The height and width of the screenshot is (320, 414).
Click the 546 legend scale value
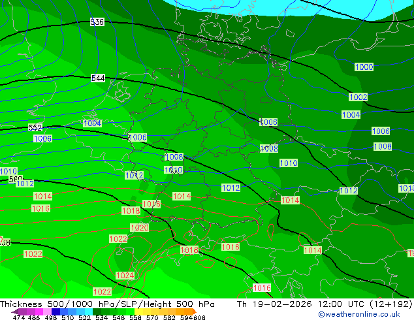tap(118, 317)
